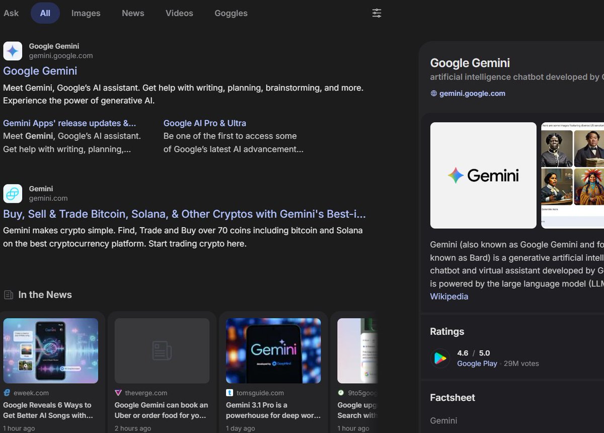Image resolution: width=604 pixels, height=433 pixels.
Task: Click the In the News heading
Action: pos(45,295)
